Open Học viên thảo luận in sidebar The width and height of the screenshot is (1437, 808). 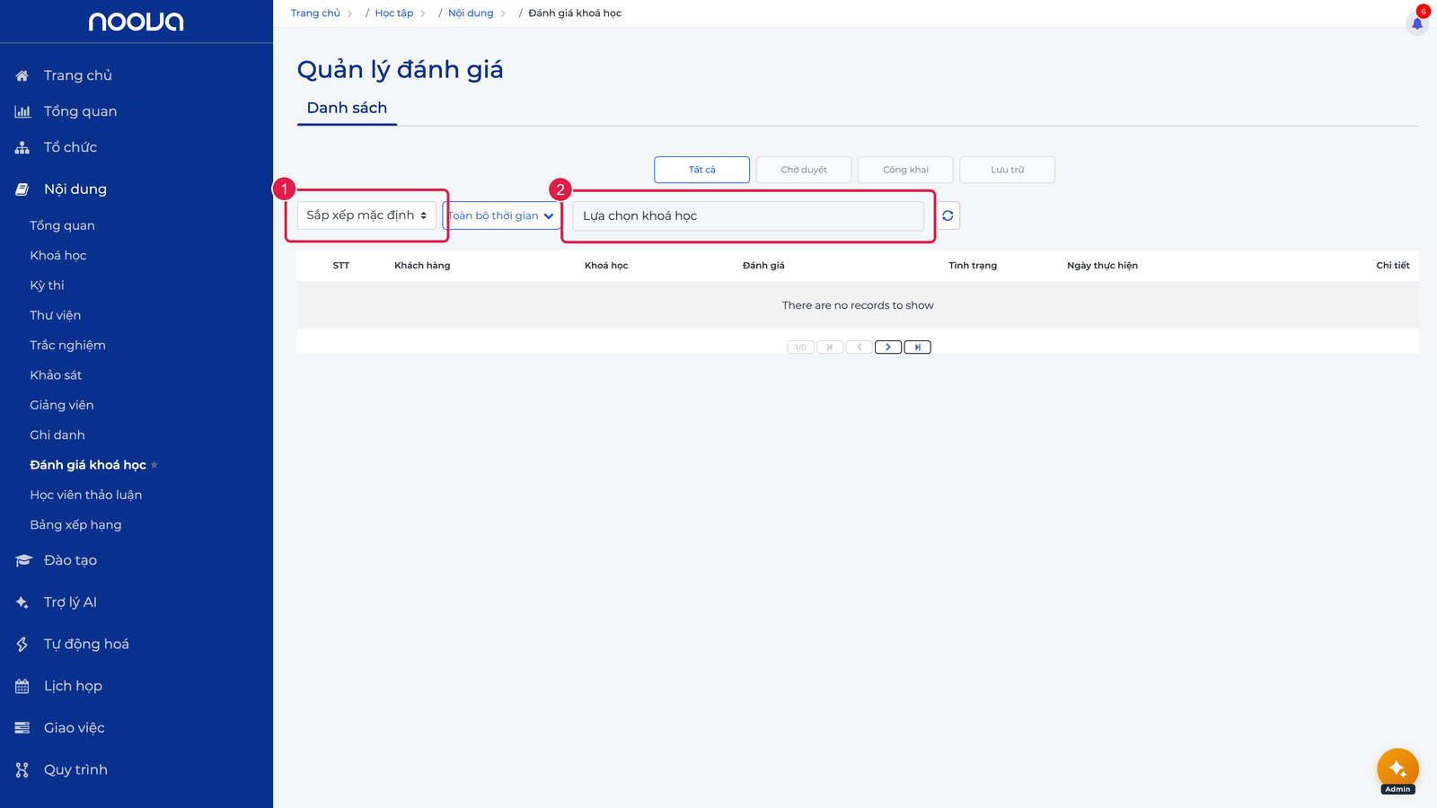[x=85, y=495]
